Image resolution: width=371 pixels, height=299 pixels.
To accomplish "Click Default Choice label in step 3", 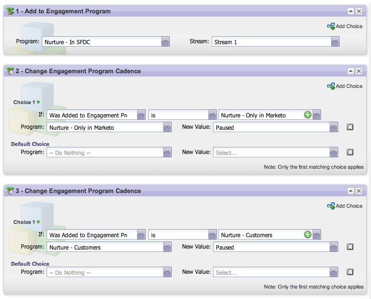I will (x=30, y=263).
